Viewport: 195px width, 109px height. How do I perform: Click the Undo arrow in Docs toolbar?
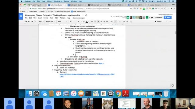[29, 21]
